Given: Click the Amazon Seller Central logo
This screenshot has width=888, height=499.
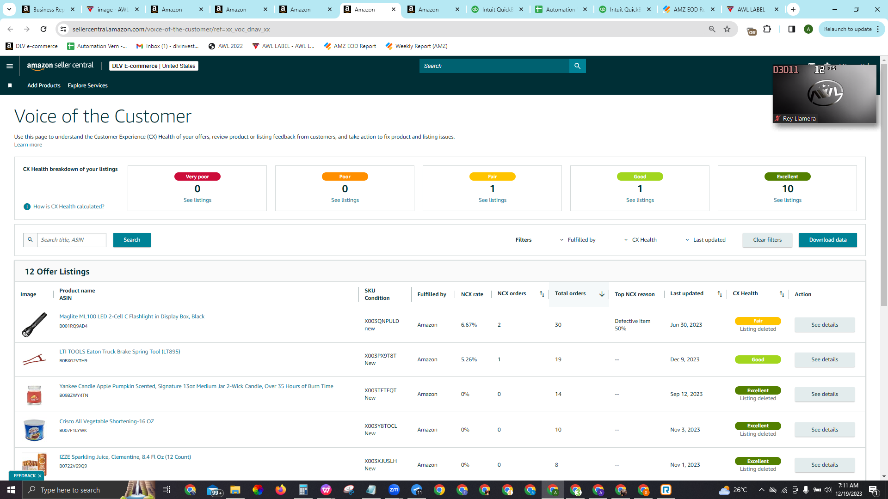Looking at the screenshot, I should 60,66.
